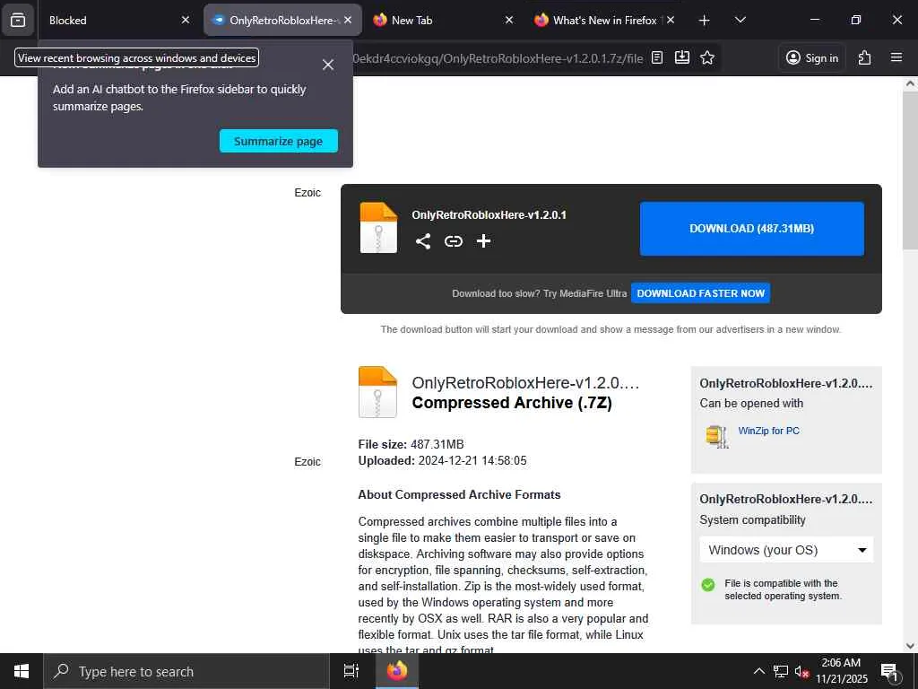The height and width of the screenshot is (689, 918).
Task: Click the muted volume icon in tray
Action: 801,671
